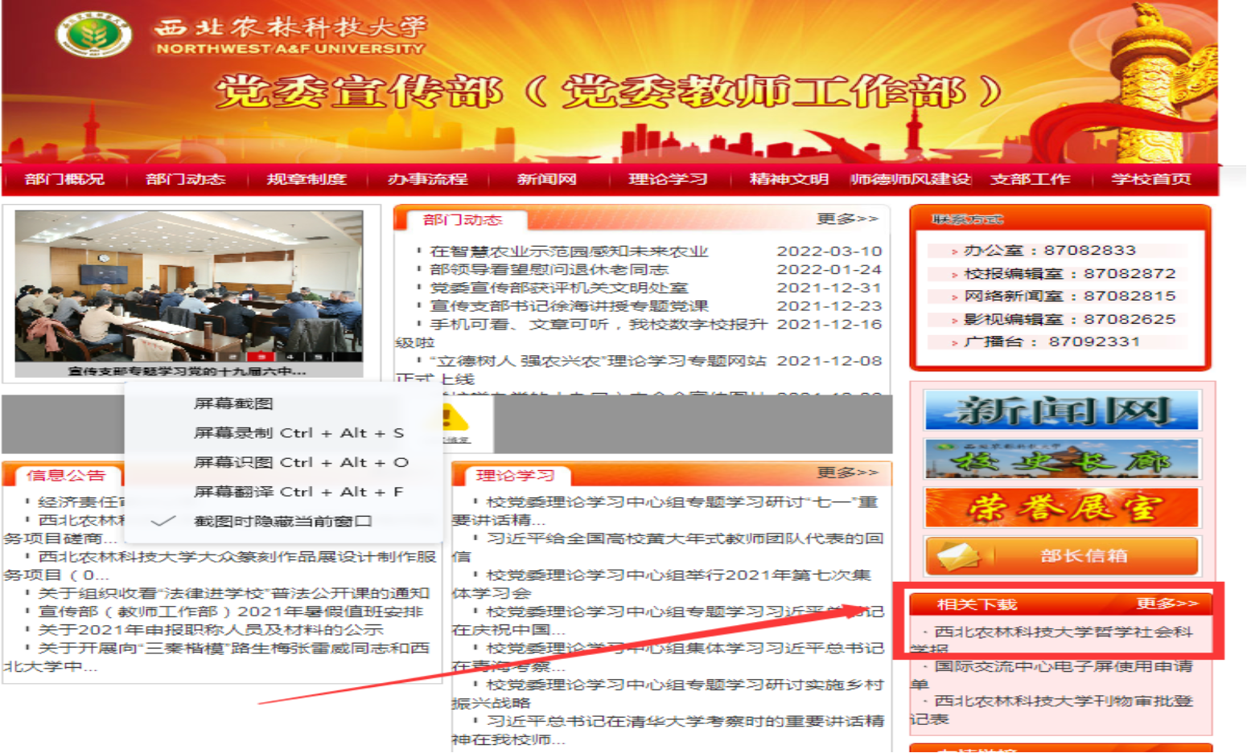The width and height of the screenshot is (1247, 753).
Task: Open the 校史长廊 banner
Action: click(x=1061, y=460)
